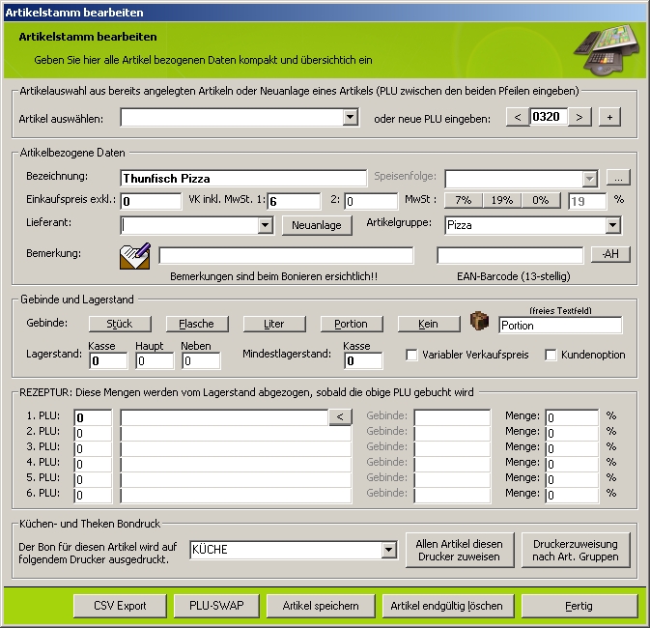The width and height of the screenshot is (650, 628).
Task: Click the < lookup button in 1. PLU row
Action: pyautogui.click(x=340, y=416)
